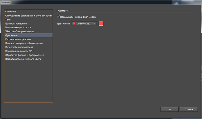Select the highlighted Фрагменты category
Image resolution: width=202 pixels, height=119 pixels.
coord(12,35)
